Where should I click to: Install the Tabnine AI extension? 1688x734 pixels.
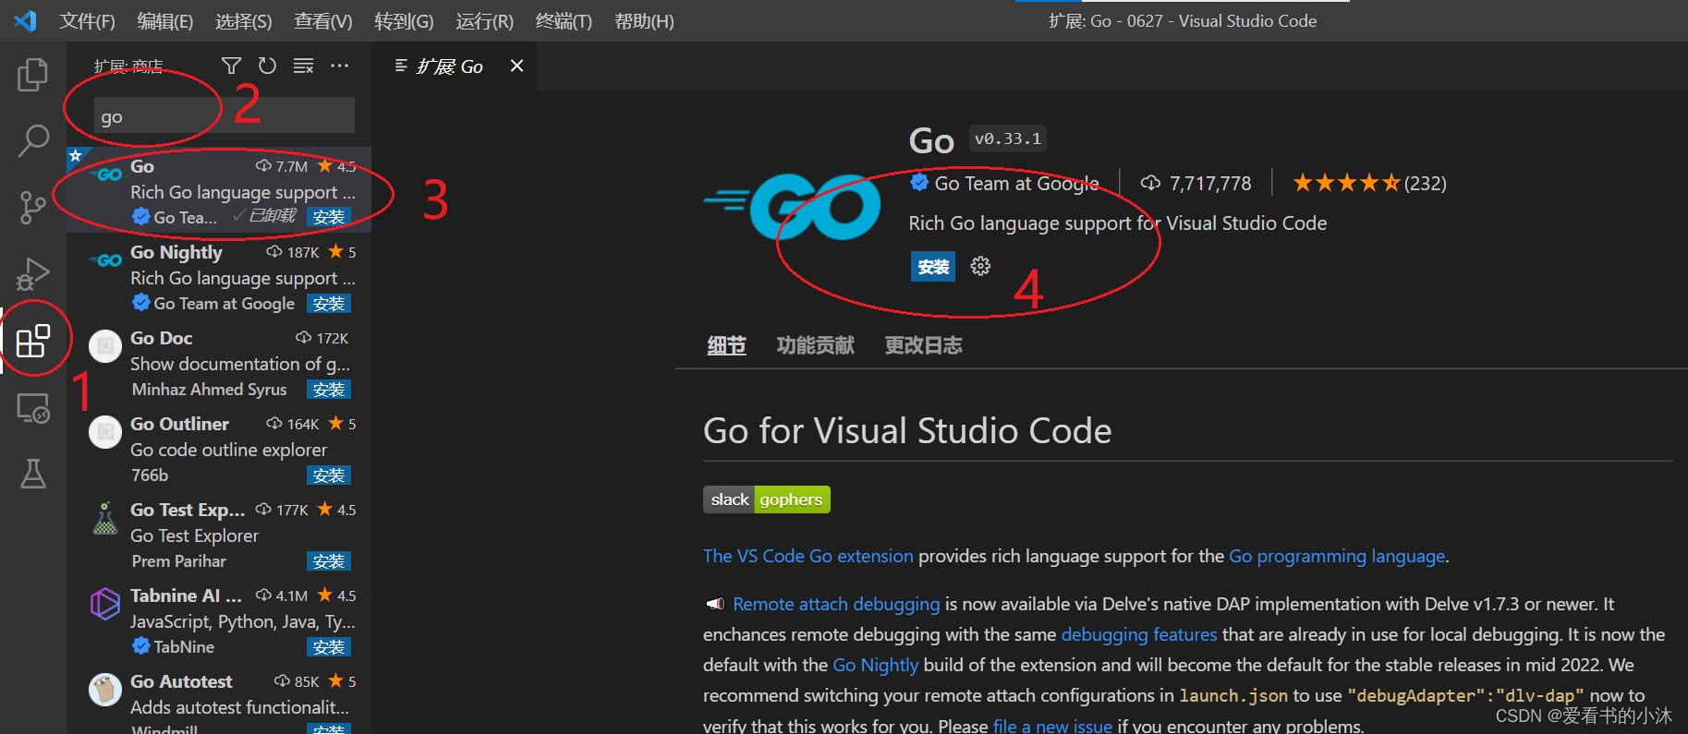[329, 647]
